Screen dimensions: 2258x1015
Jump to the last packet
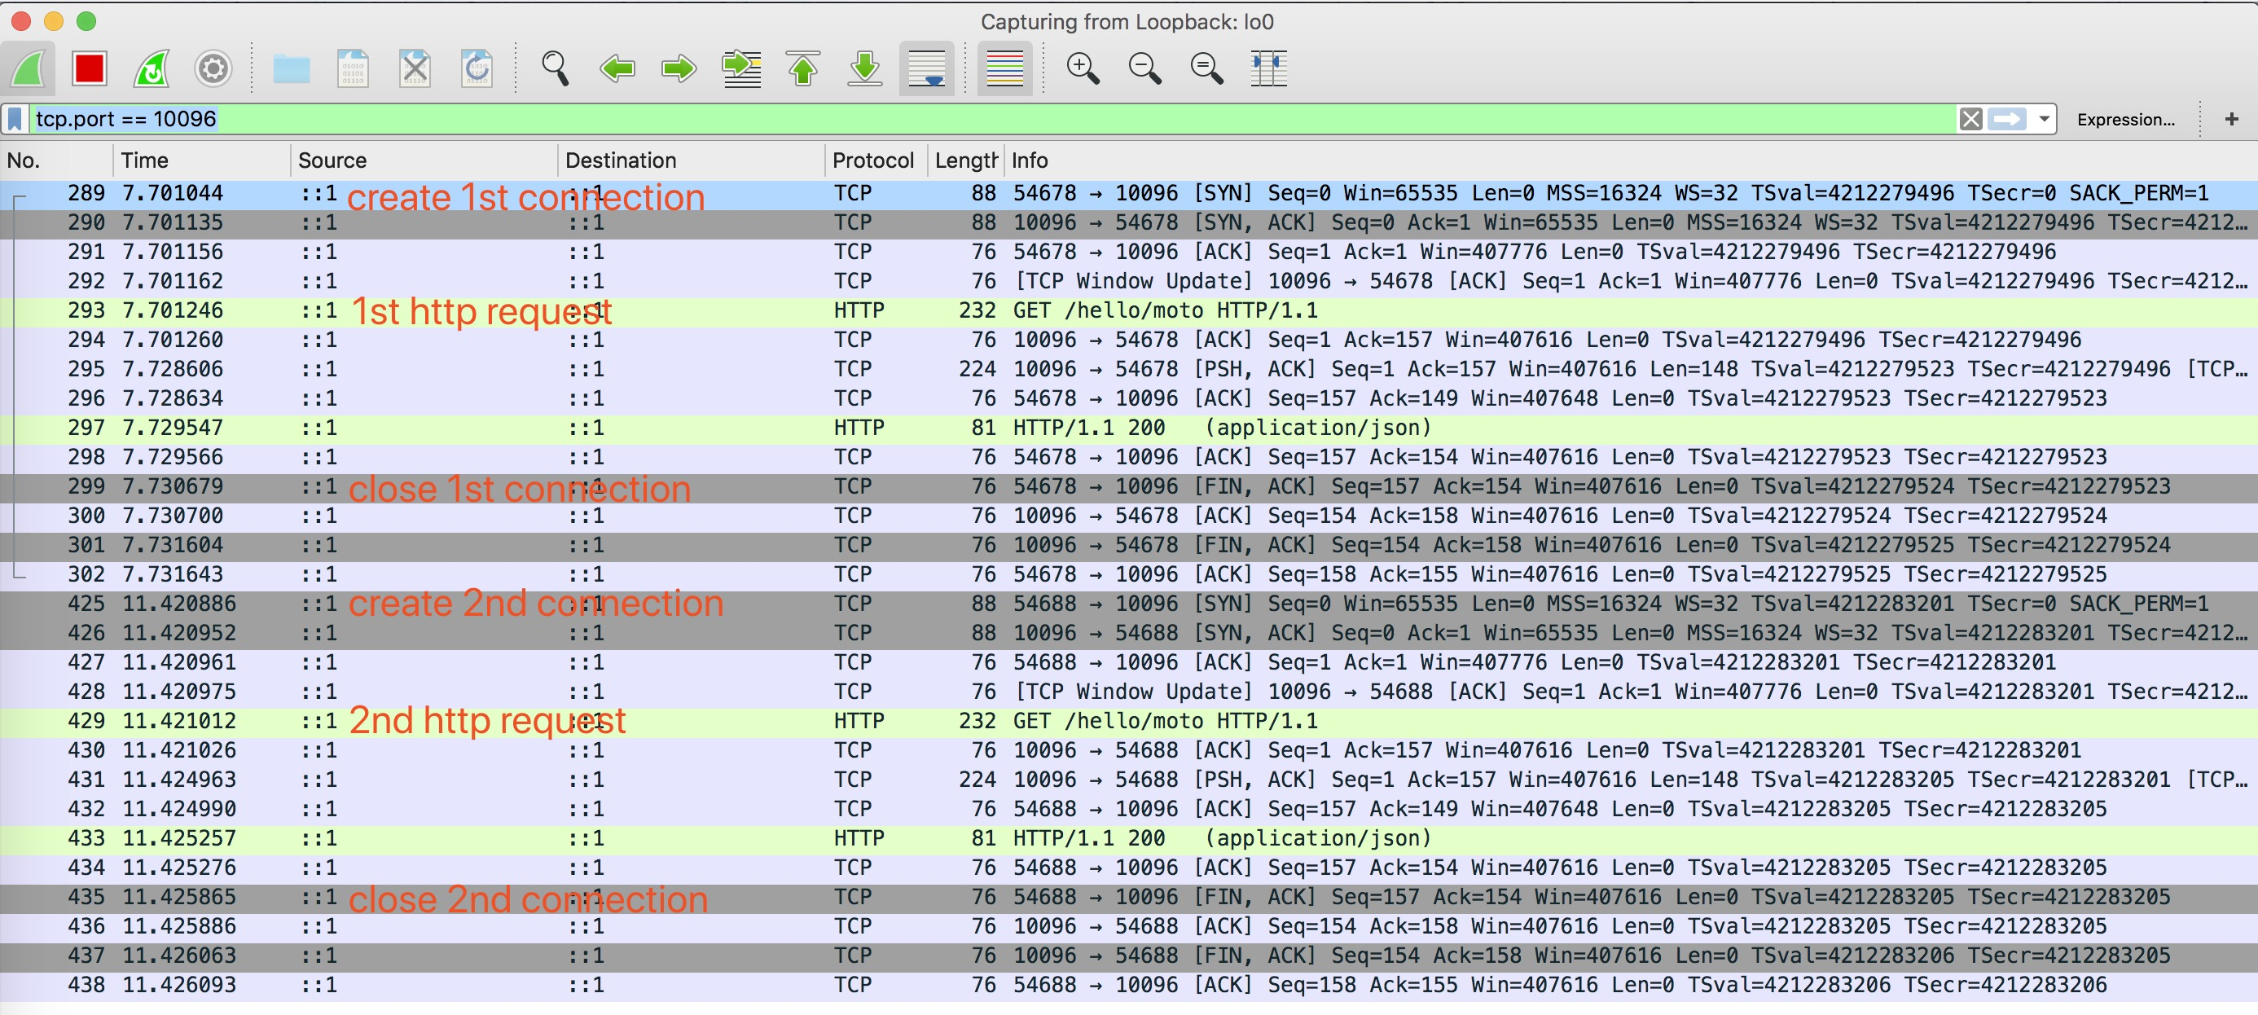pos(864,68)
